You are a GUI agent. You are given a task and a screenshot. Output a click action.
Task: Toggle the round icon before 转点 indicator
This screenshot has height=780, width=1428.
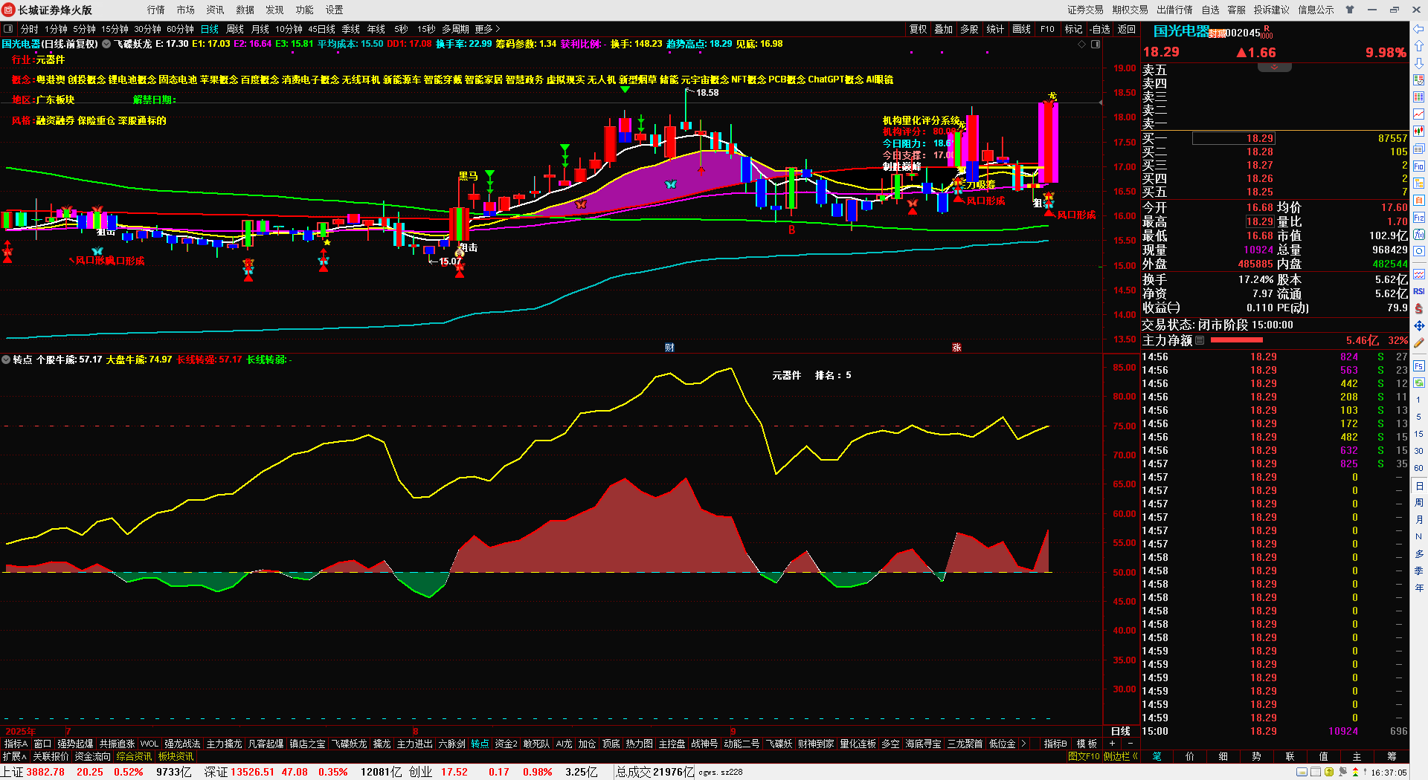pos(6,360)
